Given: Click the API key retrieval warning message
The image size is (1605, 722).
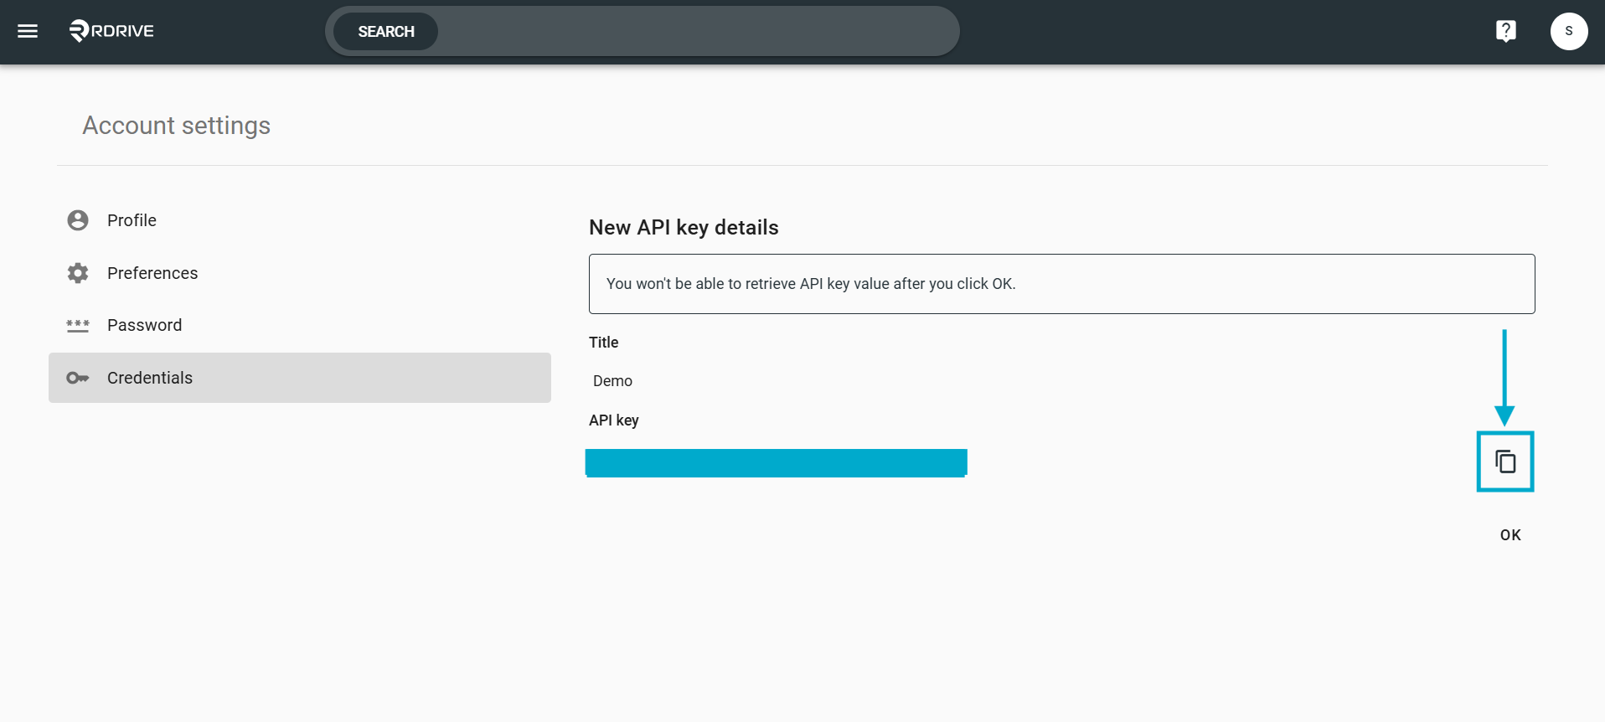Looking at the screenshot, I should tap(1062, 284).
